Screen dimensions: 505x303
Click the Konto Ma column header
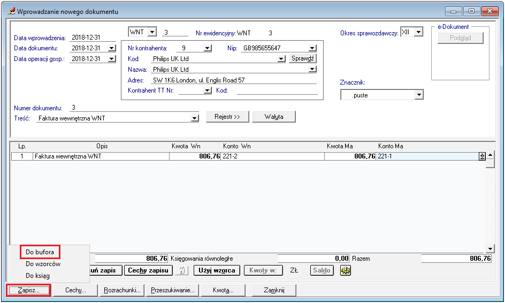391,146
